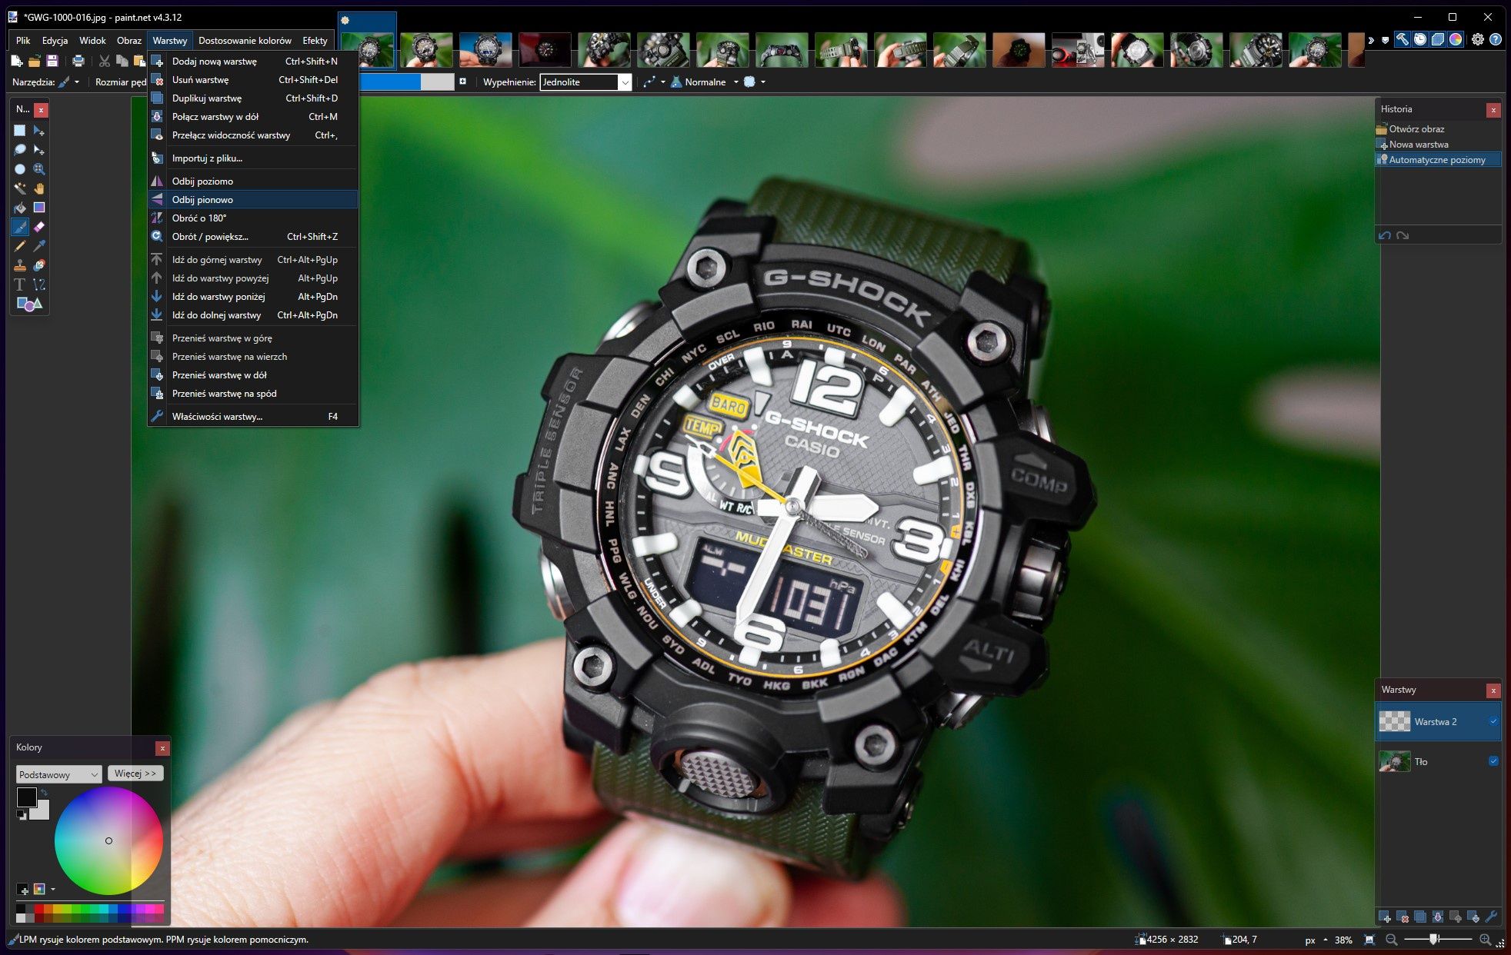Click the primary black color swatch

[26, 797]
